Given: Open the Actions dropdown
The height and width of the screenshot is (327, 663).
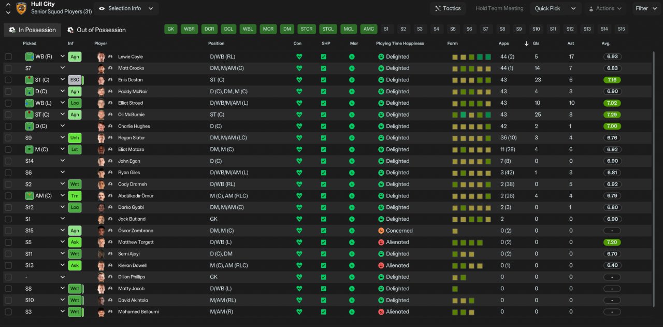Looking at the screenshot, I should point(605,8).
